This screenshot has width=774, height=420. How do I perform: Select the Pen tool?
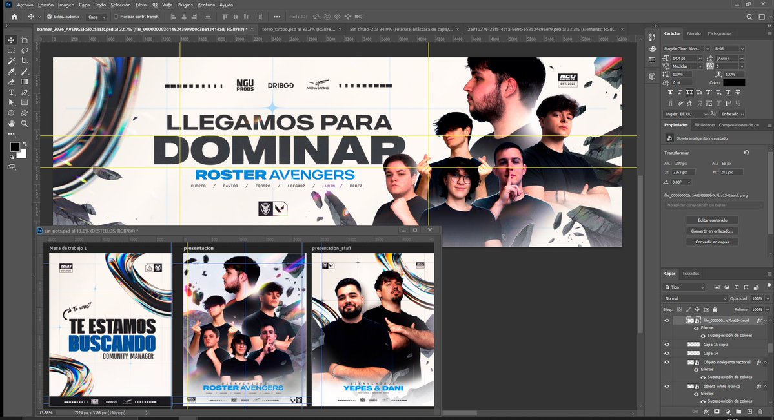(24, 92)
